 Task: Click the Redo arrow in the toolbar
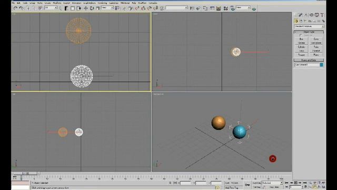tap(21, 8)
